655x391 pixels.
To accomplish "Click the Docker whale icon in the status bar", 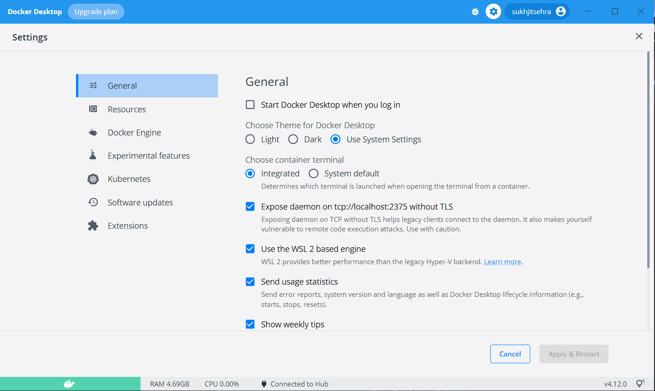I will pos(69,383).
